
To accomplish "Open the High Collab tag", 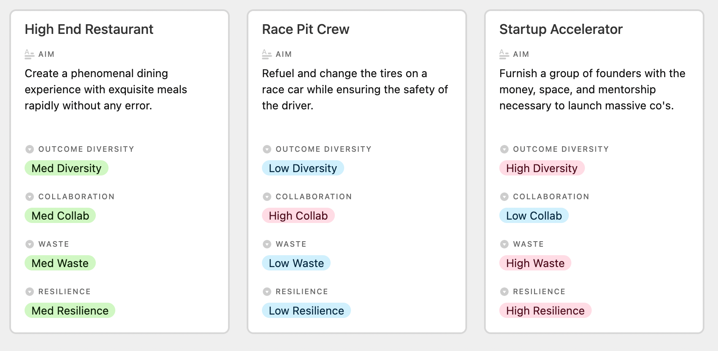I will click(298, 216).
